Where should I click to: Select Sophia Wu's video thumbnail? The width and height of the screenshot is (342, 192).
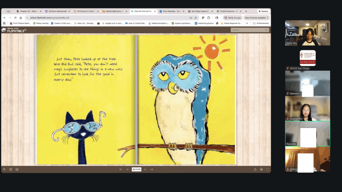(307, 108)
